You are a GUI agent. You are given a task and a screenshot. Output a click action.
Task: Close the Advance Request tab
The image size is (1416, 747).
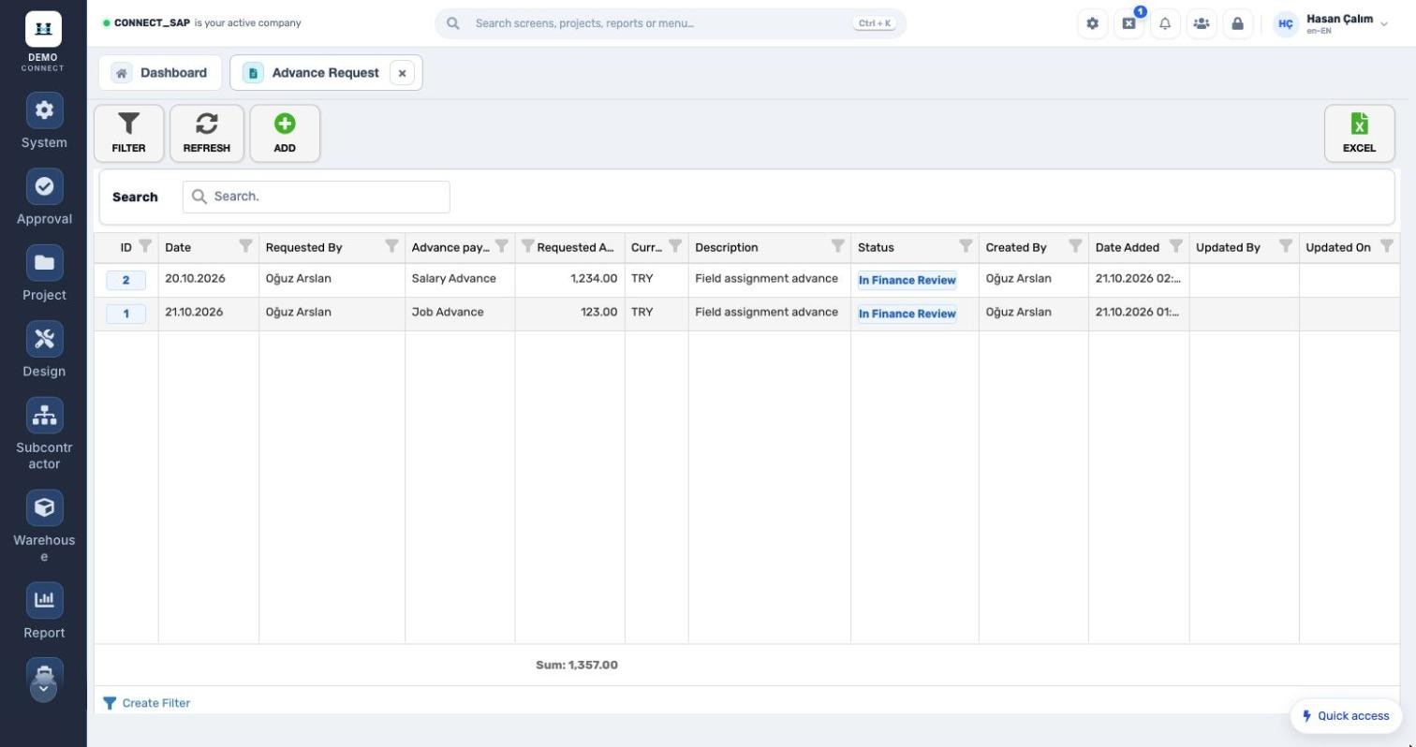(402, 73)
